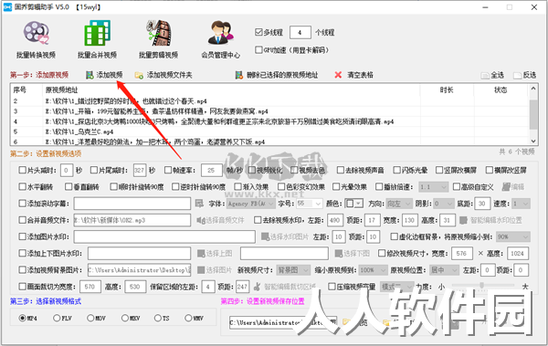Select the MKV format radio button
This screenshot has height=346, width=548.
(x=125, y=318)
